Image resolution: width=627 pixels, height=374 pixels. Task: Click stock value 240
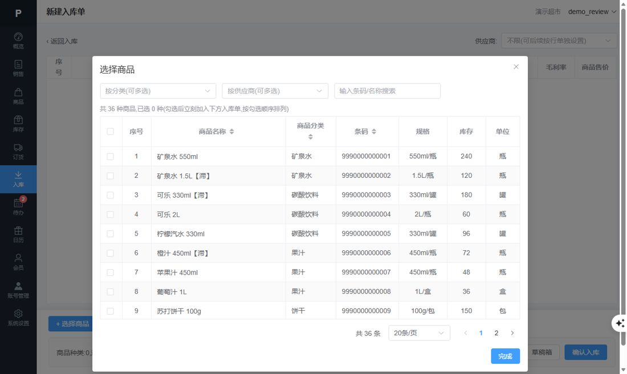click(466, 156)
